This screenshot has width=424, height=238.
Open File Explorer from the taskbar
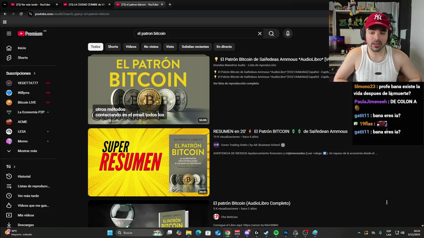coord(188,233)
